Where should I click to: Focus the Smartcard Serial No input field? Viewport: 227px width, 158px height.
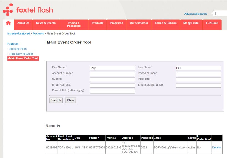[x=198, y=86]
